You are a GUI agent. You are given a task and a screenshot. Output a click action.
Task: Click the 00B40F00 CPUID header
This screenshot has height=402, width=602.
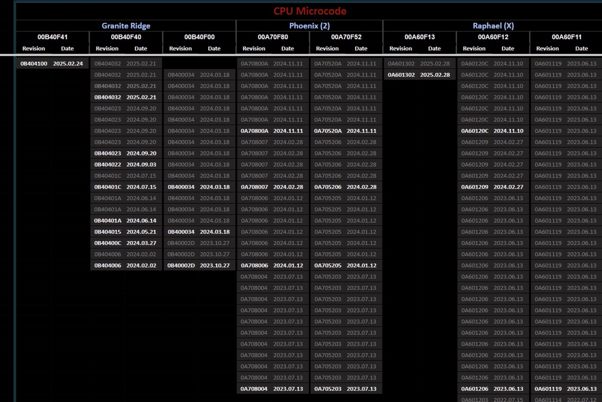[200, 37]
